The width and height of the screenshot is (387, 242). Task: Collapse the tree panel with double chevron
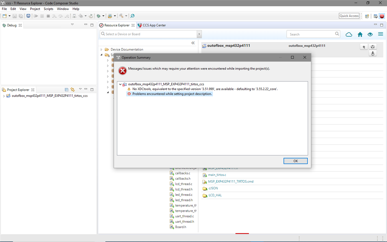(x=193, y=43)
